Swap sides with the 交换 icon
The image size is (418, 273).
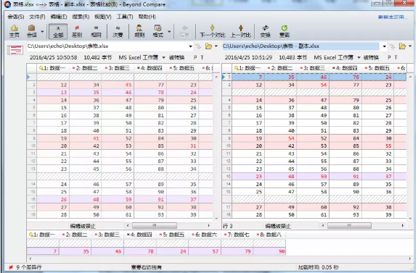pos(266,31)
